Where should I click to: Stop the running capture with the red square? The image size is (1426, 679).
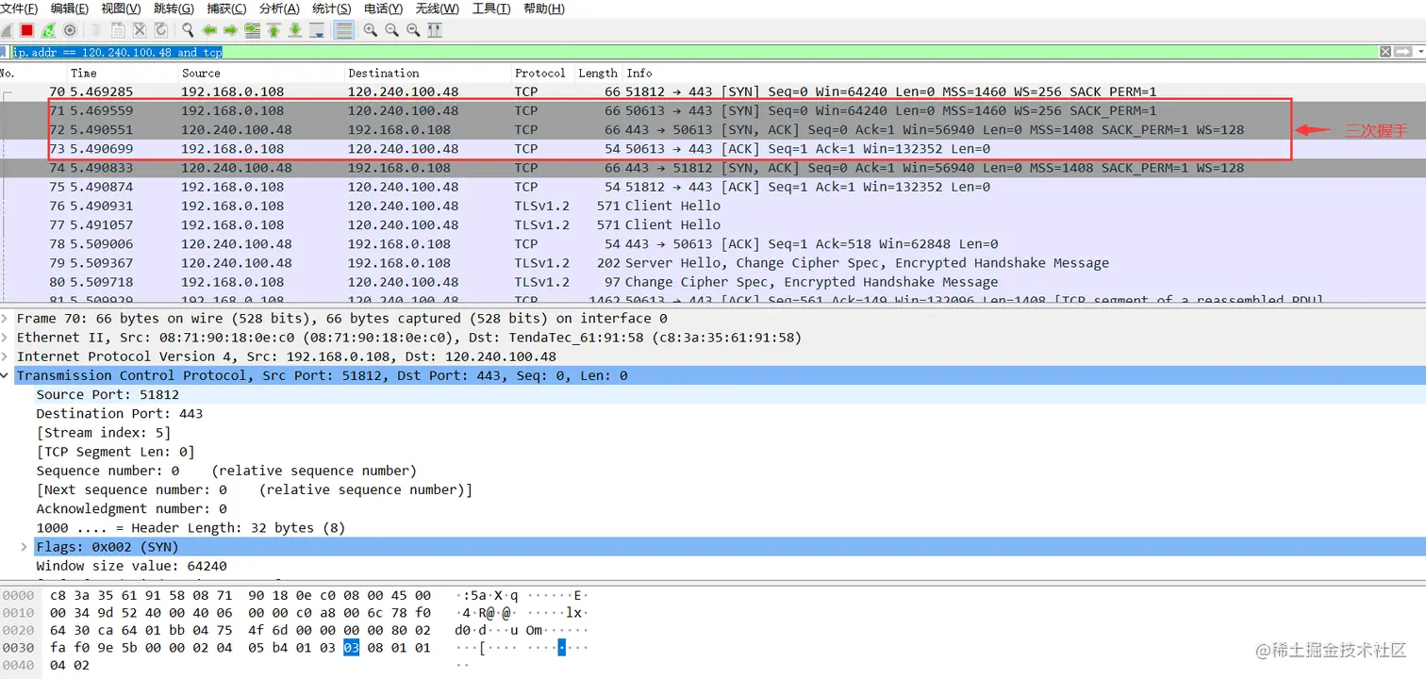tap(26, 30)
